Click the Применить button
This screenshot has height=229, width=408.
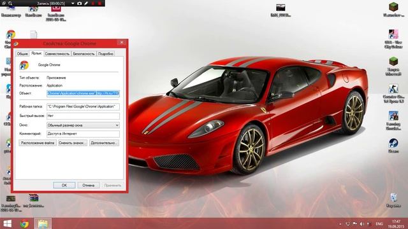coord(113,185)
